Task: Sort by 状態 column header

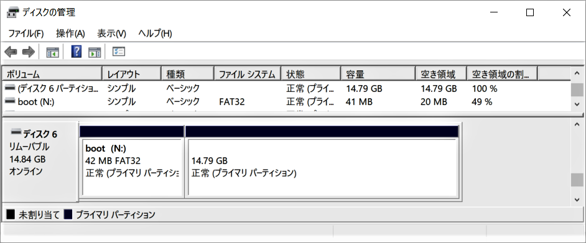Action: (x=311, y=74)
